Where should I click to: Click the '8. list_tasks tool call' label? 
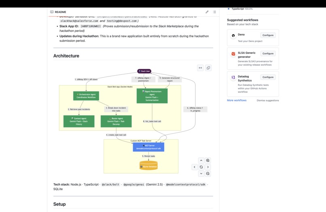(152, 121)
